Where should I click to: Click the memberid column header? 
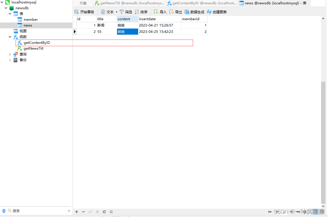click(x=194, y=19)
